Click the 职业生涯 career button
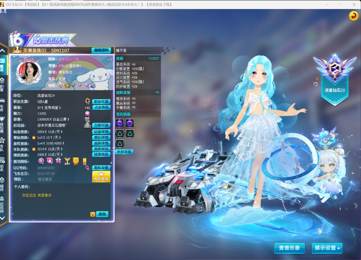Image resolution: width=361 pixels, height=260 pixels. point(101,102)
